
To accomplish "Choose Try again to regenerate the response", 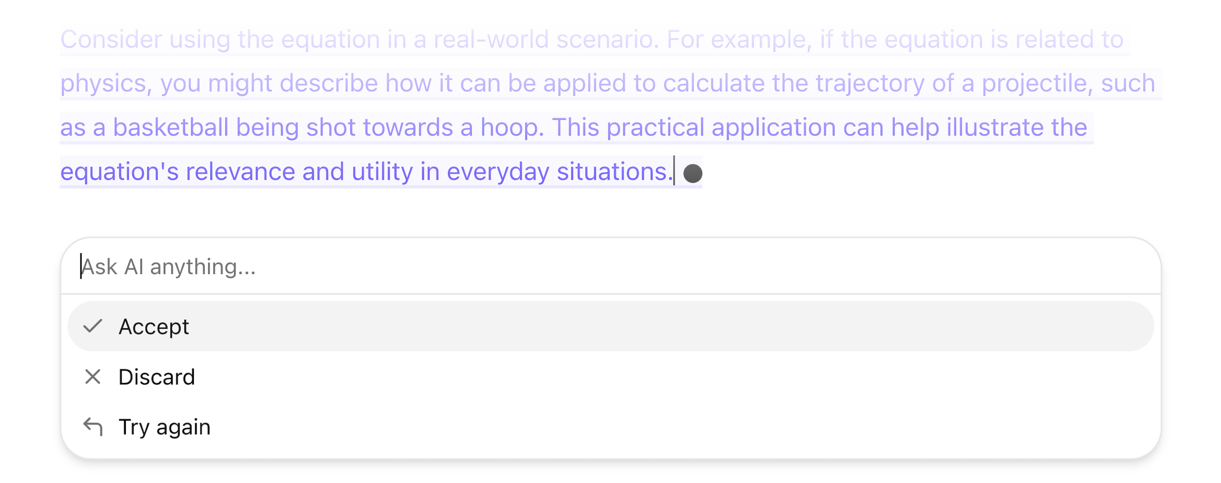I will (164, 427).
